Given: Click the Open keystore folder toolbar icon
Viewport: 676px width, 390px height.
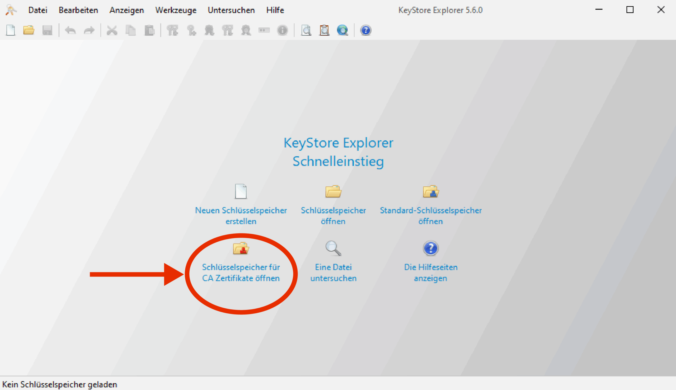Looking at the screenshot, I should click(x=29, y=30).
